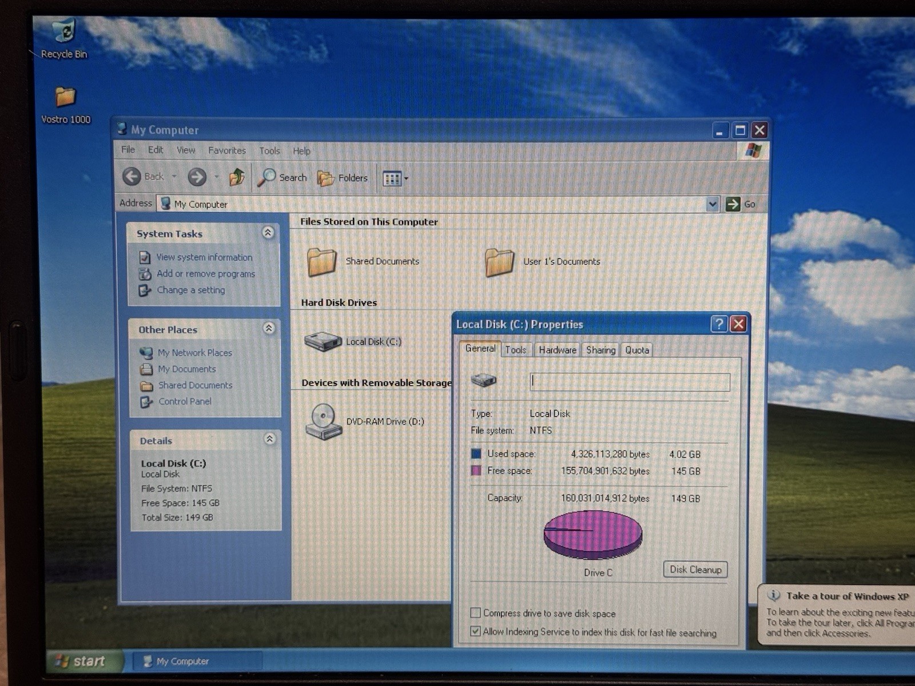Click the magenta Free space swatch
The height and width of the screenshot is (686, 915).
(x=476, y=470)
